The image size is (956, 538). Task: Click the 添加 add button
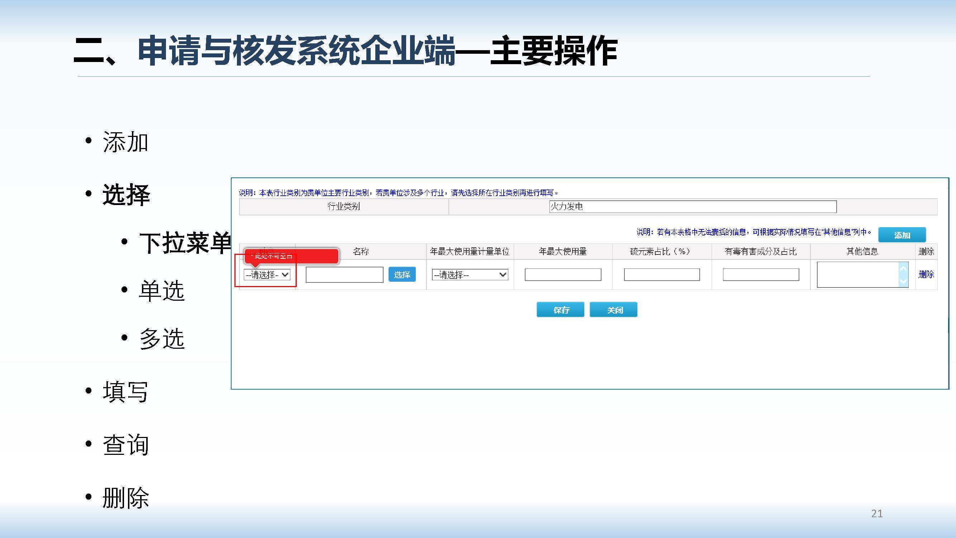click(x=902, y=235)
